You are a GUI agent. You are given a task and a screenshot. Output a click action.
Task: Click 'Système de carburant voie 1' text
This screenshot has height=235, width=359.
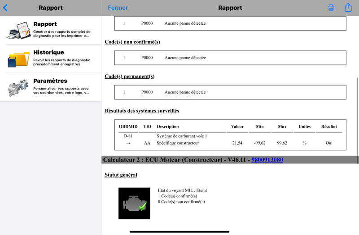pos(182,136)
